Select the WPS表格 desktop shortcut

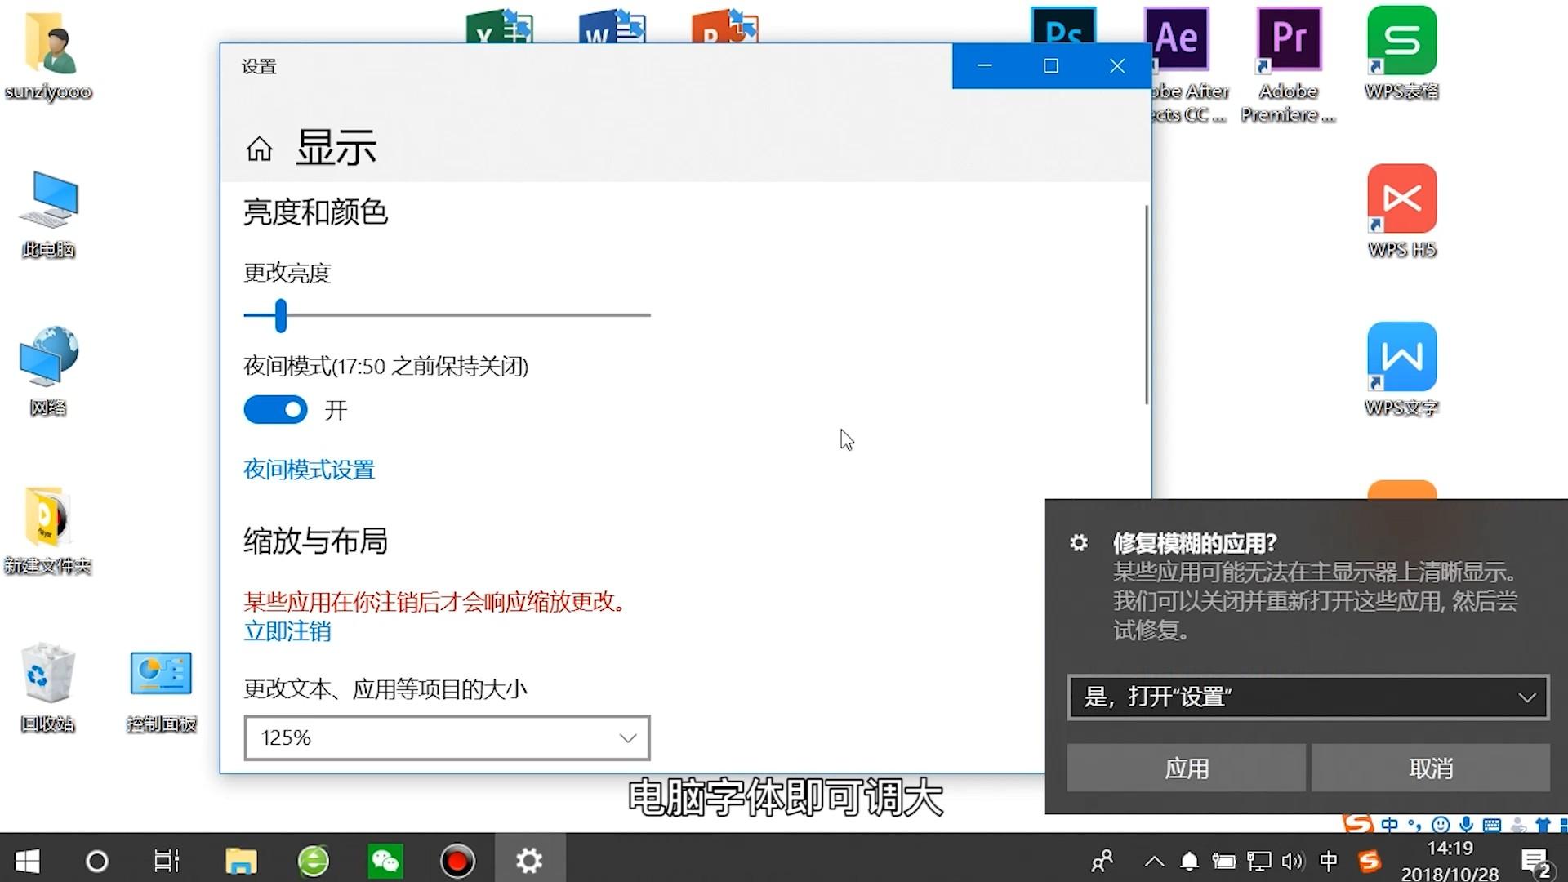tap(1401, 53)
